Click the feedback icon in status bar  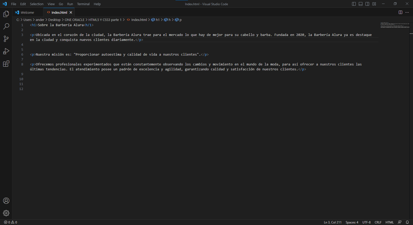point(400,222)
